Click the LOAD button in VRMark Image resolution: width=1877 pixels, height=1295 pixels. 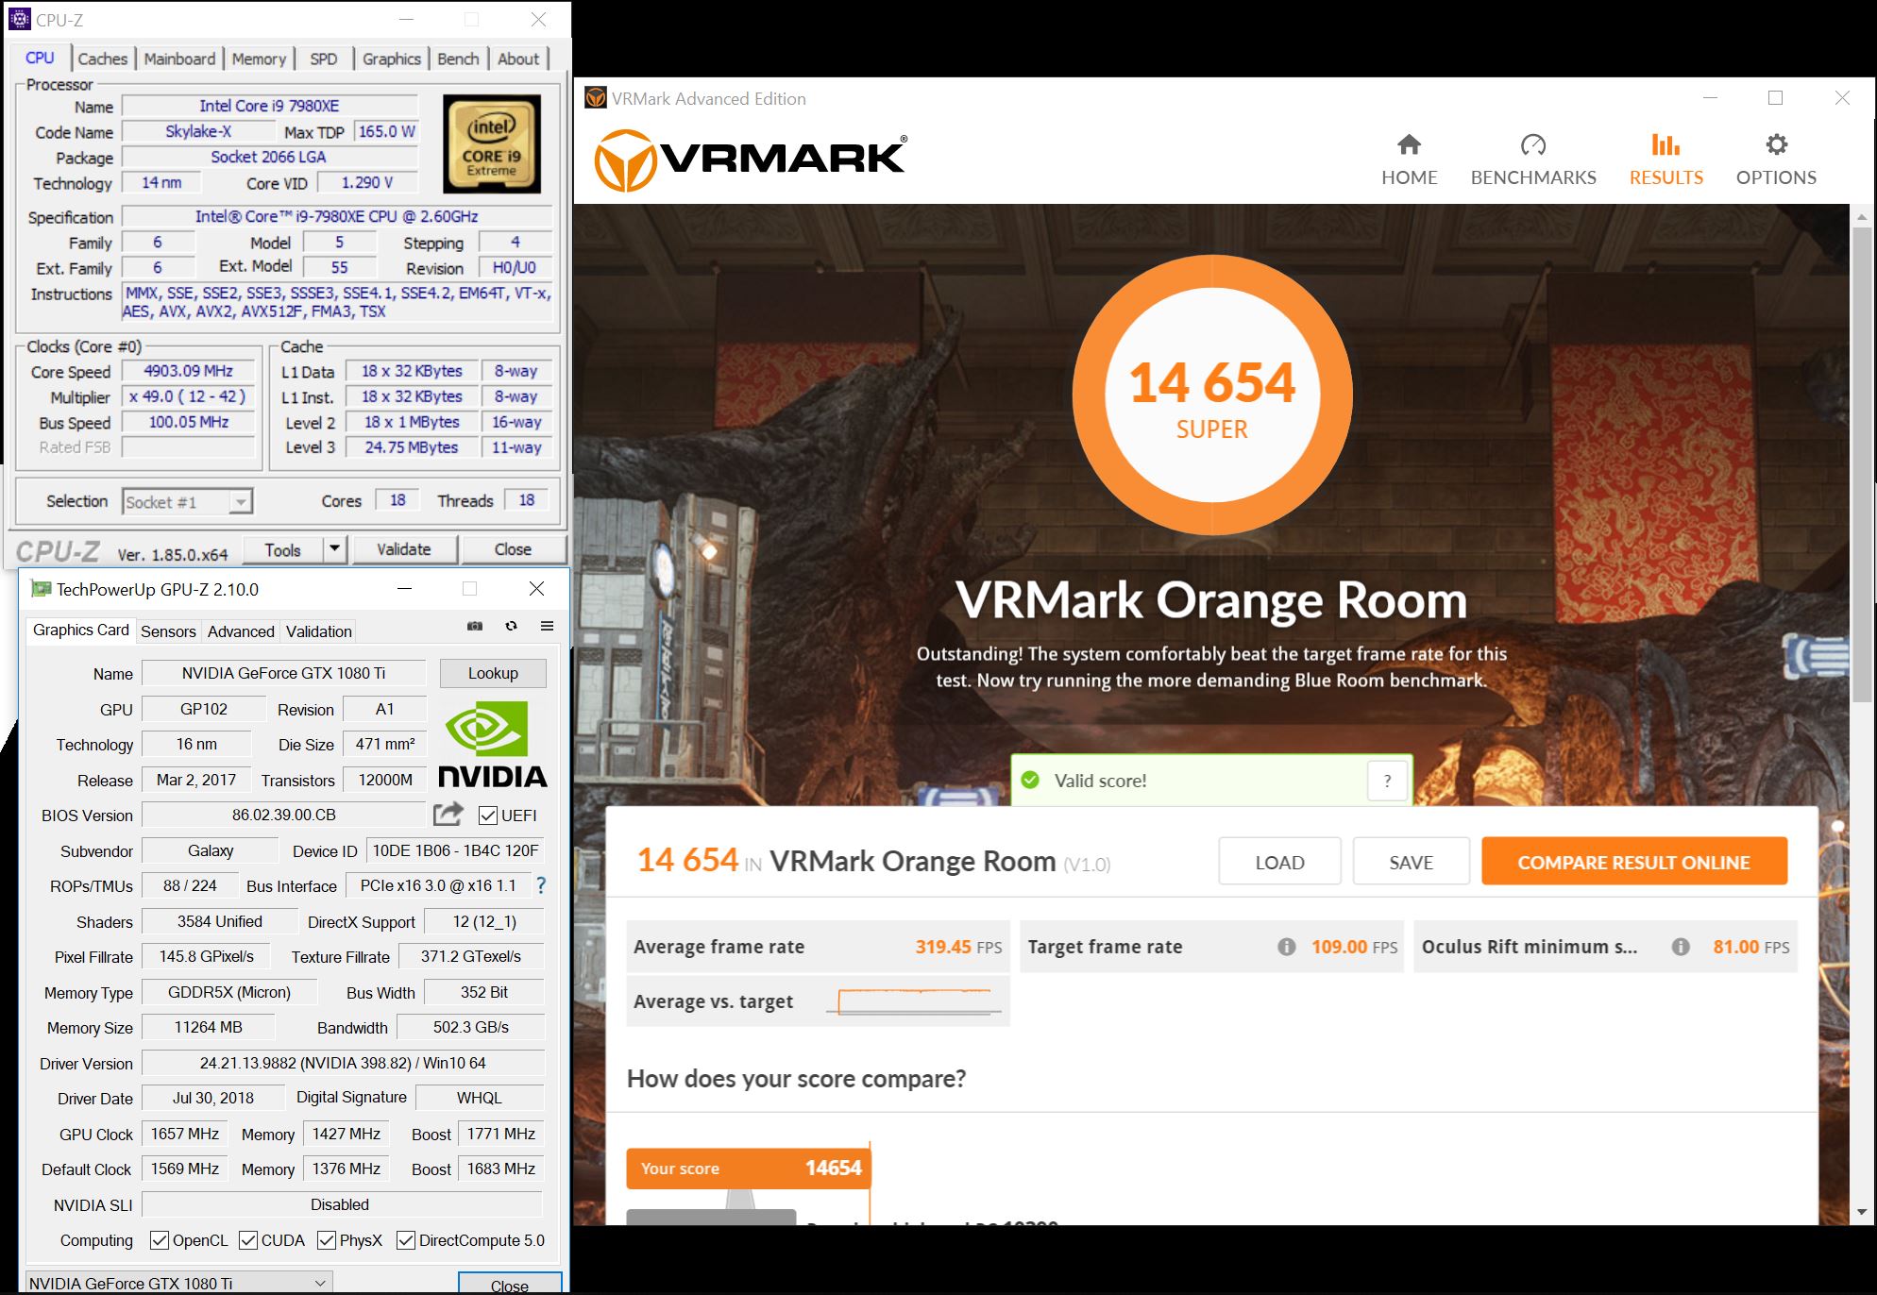pyautogui.click(x=1279, y=862)
